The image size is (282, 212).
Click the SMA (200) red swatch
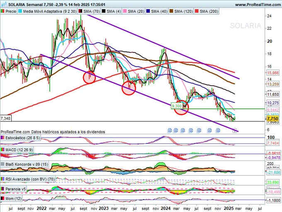[x=197, y=11]
